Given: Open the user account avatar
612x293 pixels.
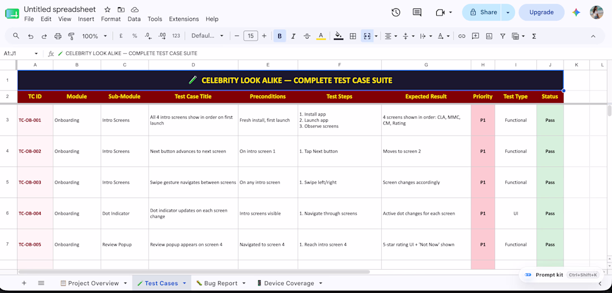Looking at the screenshot, I should 596,12.
